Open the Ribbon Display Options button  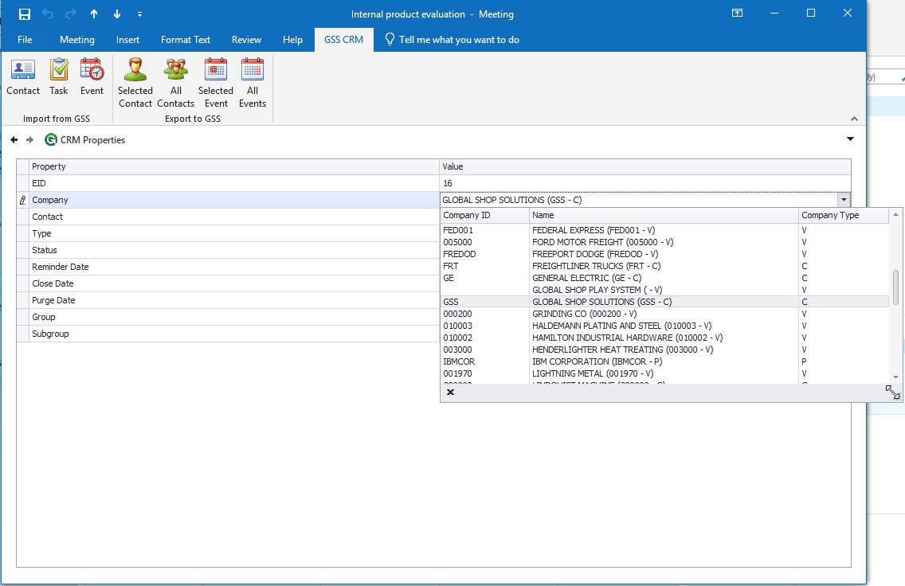point(737,14)
